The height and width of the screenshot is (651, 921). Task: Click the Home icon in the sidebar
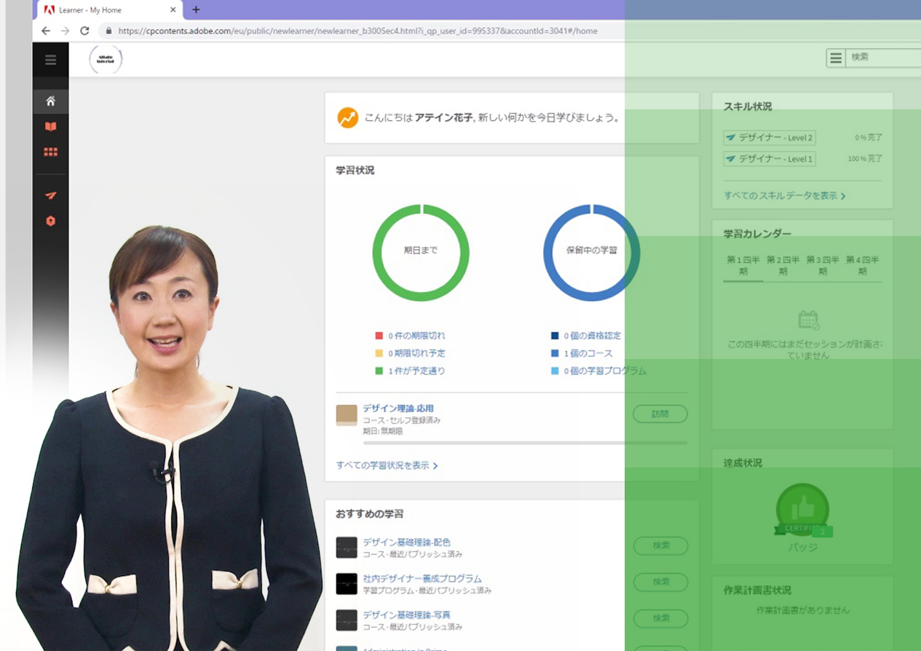(x=50, y=101)
